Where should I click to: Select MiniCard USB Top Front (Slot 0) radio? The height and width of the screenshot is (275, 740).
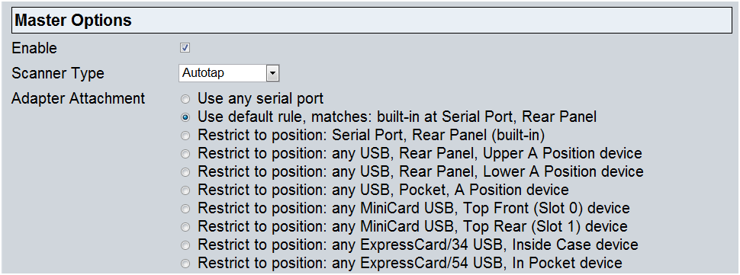[x=186, y=209]
